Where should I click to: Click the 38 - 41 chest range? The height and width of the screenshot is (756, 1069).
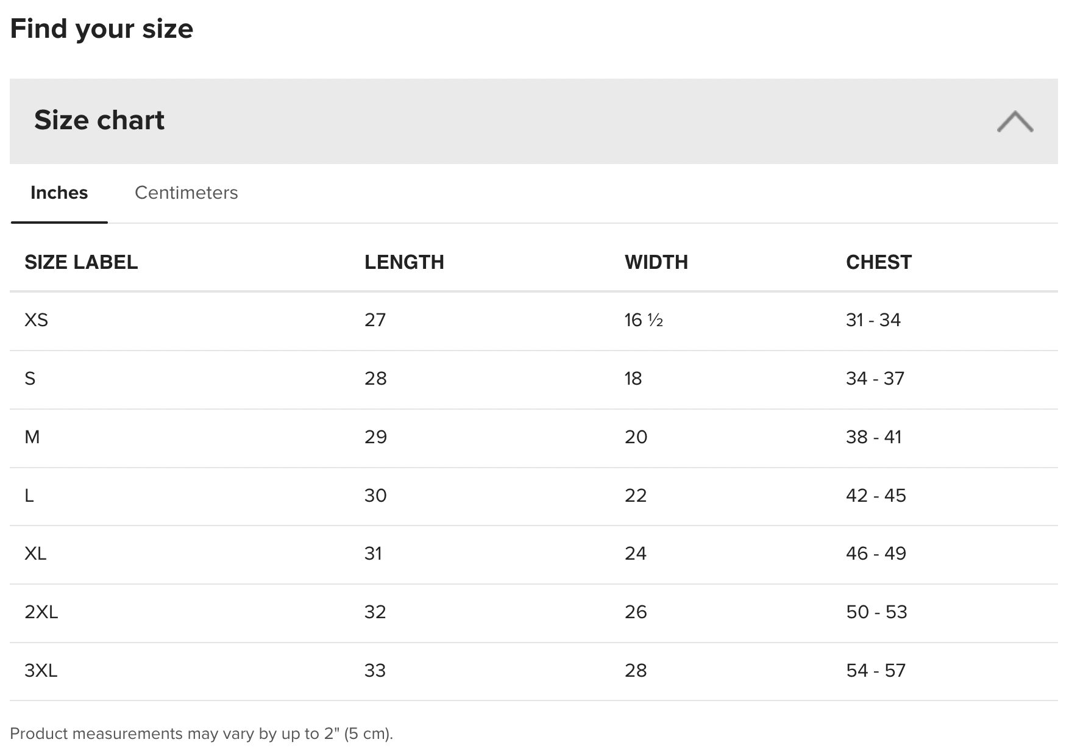[x=873, y=437]
